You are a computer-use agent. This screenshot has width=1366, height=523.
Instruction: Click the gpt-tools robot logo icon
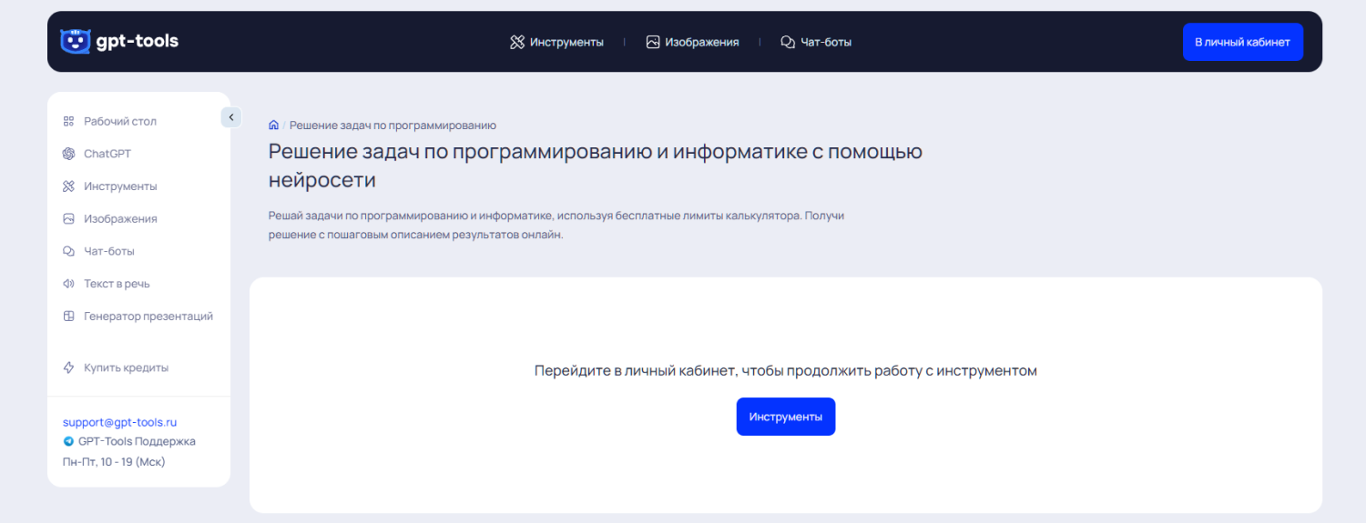point(76,41)
